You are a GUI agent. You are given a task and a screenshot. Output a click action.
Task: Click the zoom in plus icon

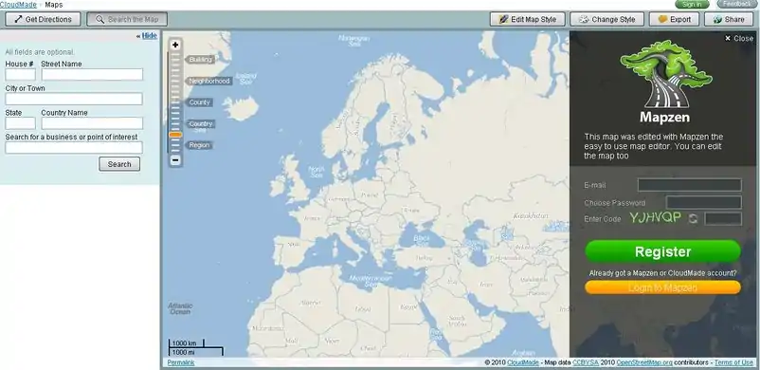(175, 46)
